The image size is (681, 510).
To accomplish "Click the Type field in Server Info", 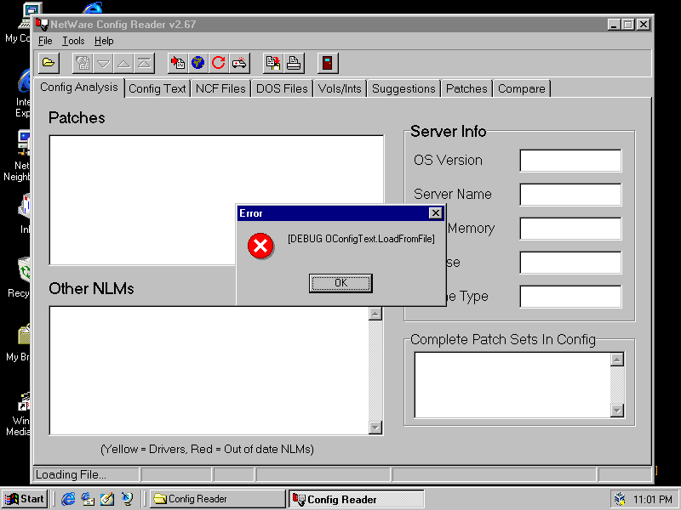I will (570, 297).
